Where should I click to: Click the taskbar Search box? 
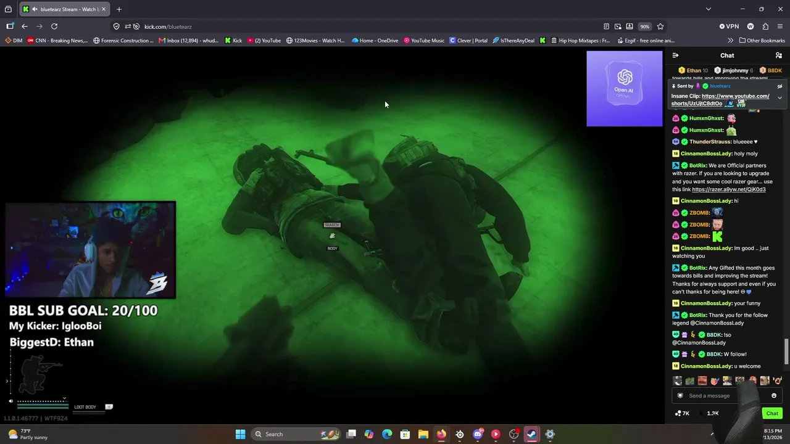point(295,434)
